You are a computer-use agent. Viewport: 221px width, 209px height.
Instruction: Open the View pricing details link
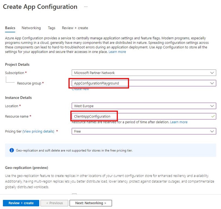coord(38,131)
